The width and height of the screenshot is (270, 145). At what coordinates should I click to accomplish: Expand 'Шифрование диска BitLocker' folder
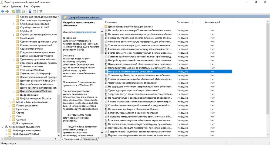click(14, 98)
